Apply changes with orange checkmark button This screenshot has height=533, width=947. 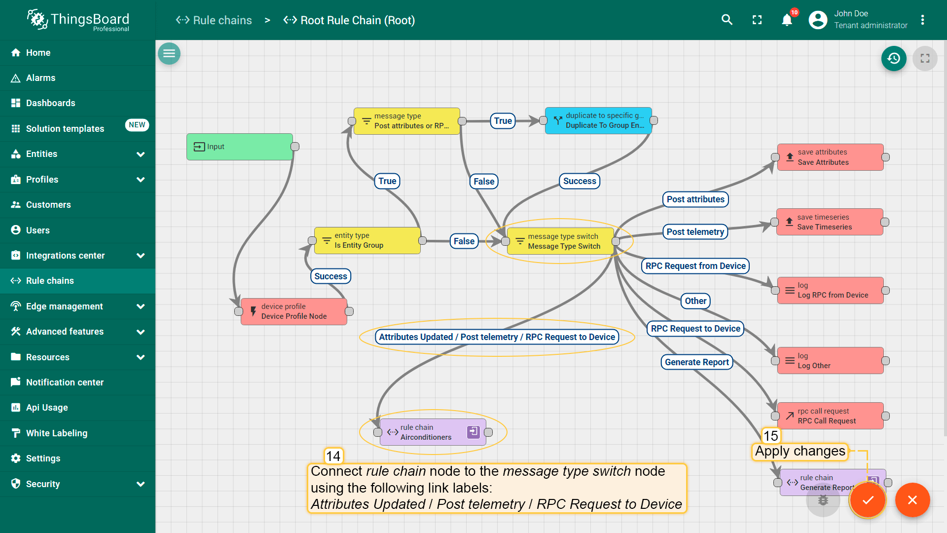[x=868, y=500]
